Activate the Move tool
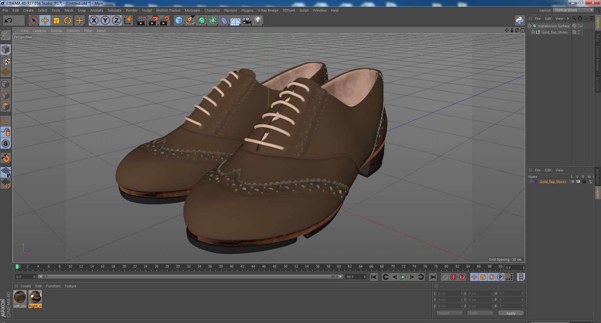 coord(45,21)
